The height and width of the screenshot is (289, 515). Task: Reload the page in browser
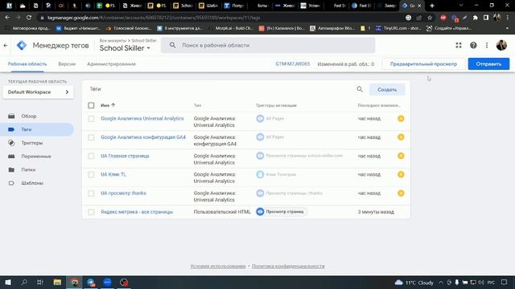pos(29,18)
